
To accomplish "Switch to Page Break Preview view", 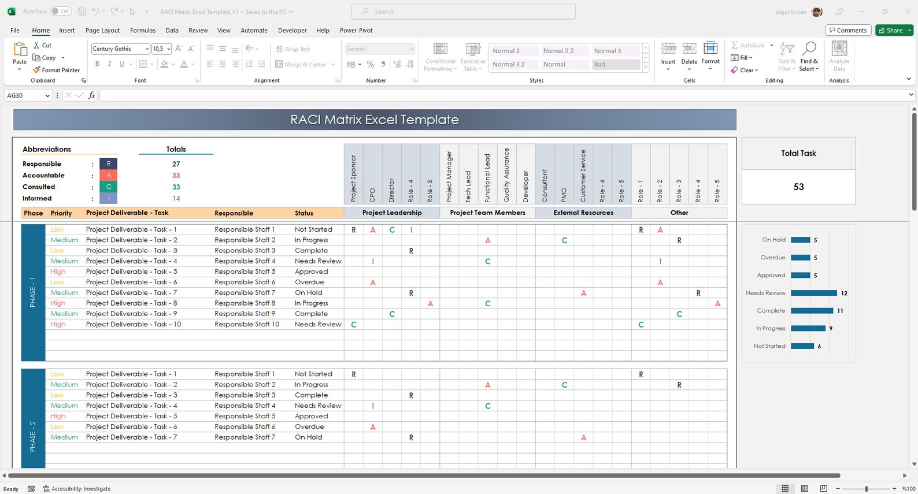I will (824, 489).
